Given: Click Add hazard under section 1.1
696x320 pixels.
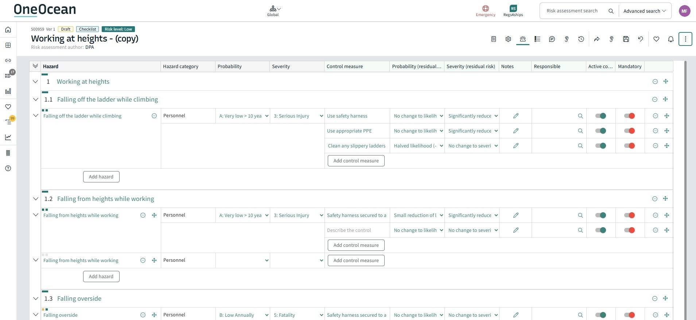Looking at the screenshot, I should pyautogui.click(x=101, y=177).
